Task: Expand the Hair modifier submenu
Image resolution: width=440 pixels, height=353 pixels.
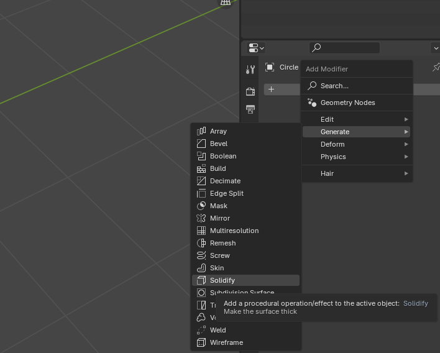Action: (x=356, y=173)
